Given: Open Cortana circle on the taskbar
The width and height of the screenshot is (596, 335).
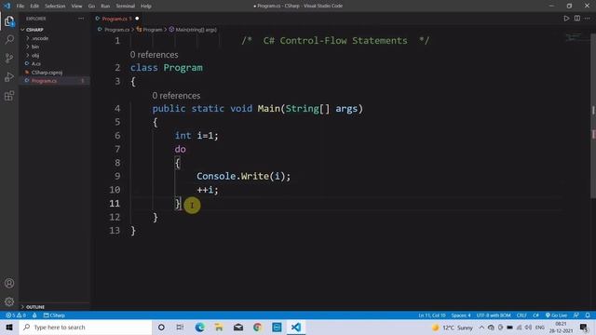Looking at the screenshot, I should [161, 328].
